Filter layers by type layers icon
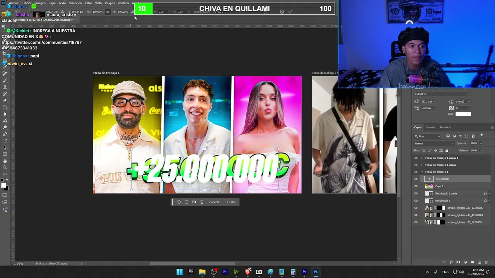Screen dimensions: 495x278 [461, 136]
